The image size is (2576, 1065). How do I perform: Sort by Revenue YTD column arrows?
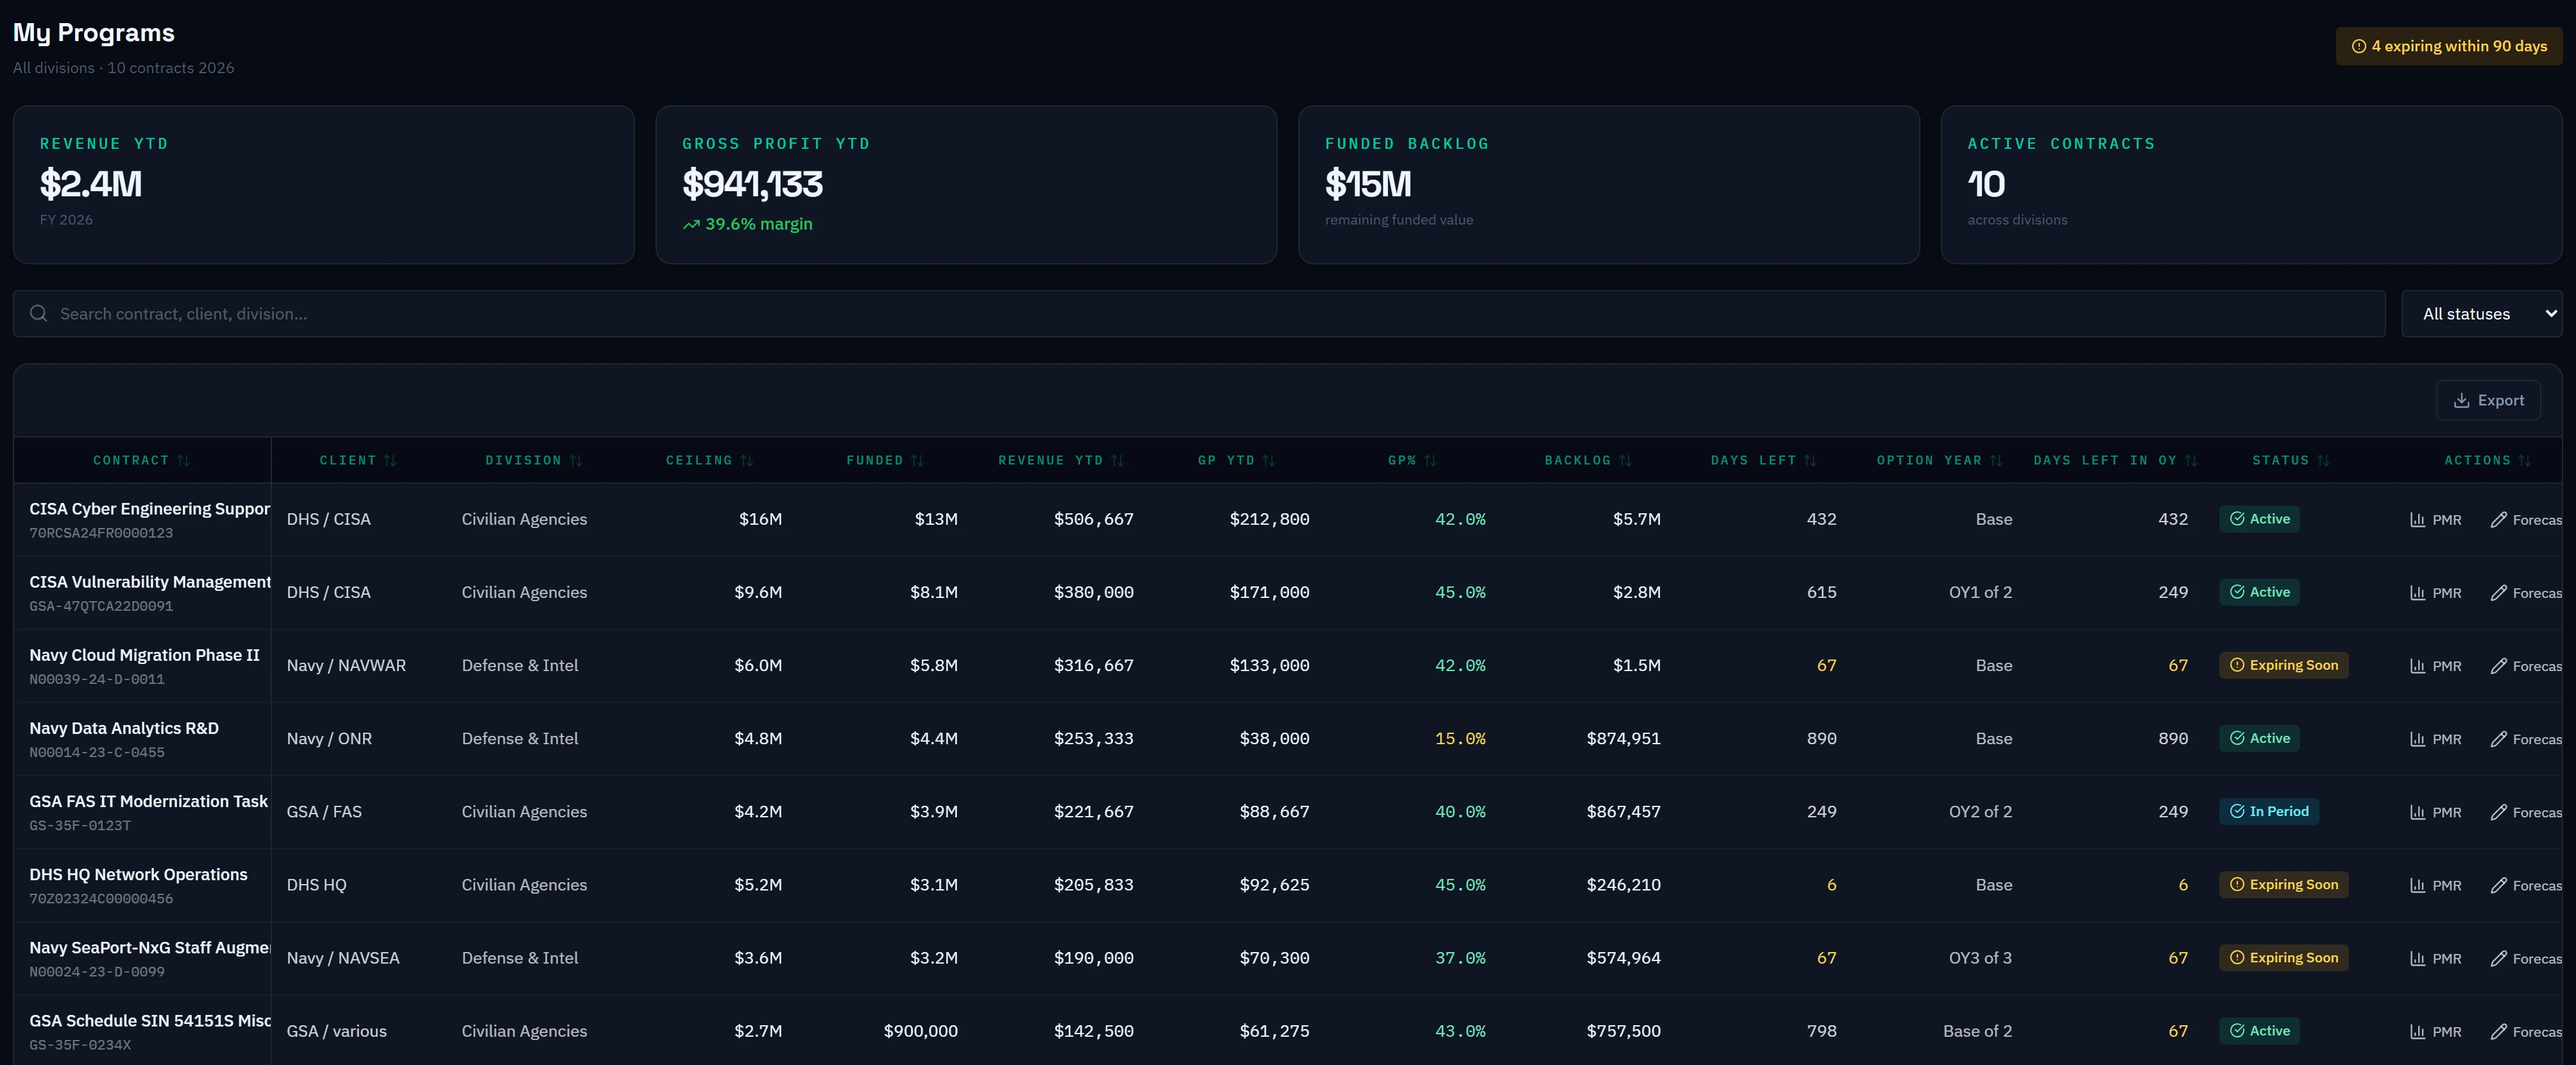coord(1117,460)
